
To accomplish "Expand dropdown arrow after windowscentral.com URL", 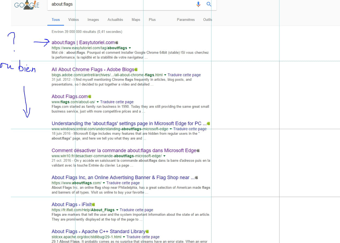I will [171, 129].
